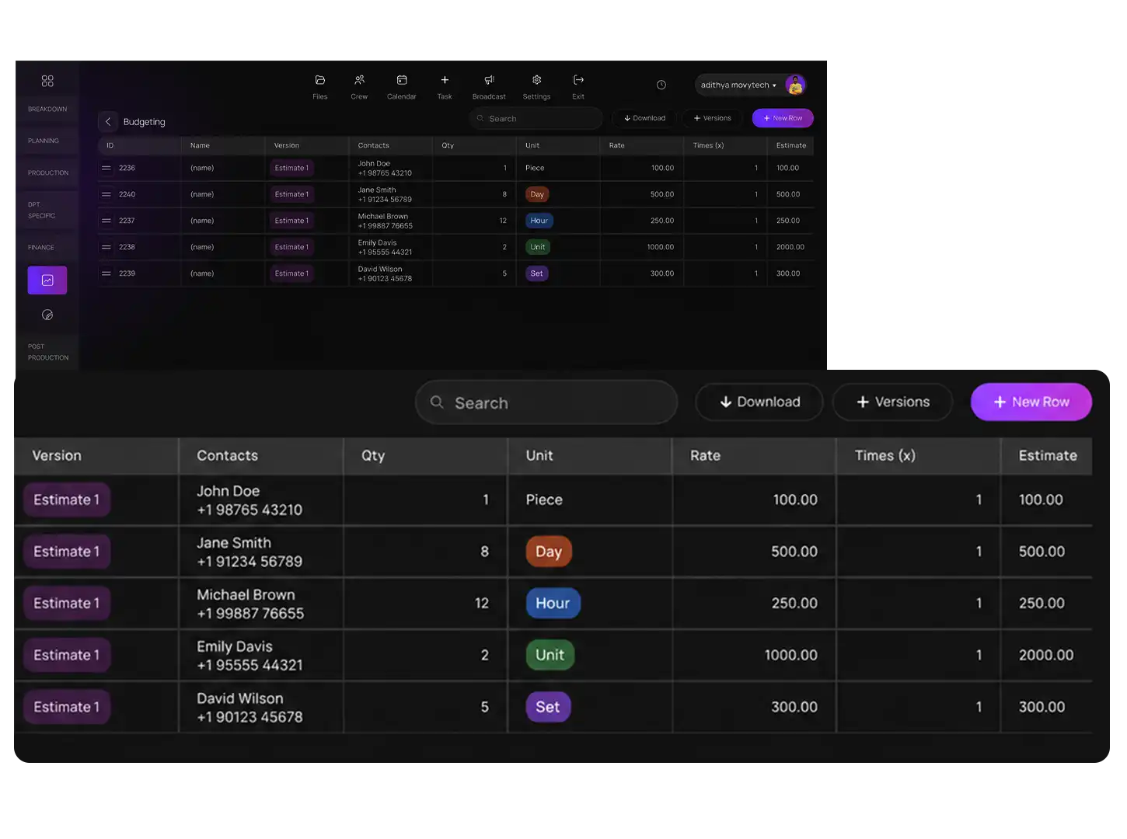Click enlarged contact Michael Brown
This screenshot has width=1127, height=839.
(x=249, y=604)
